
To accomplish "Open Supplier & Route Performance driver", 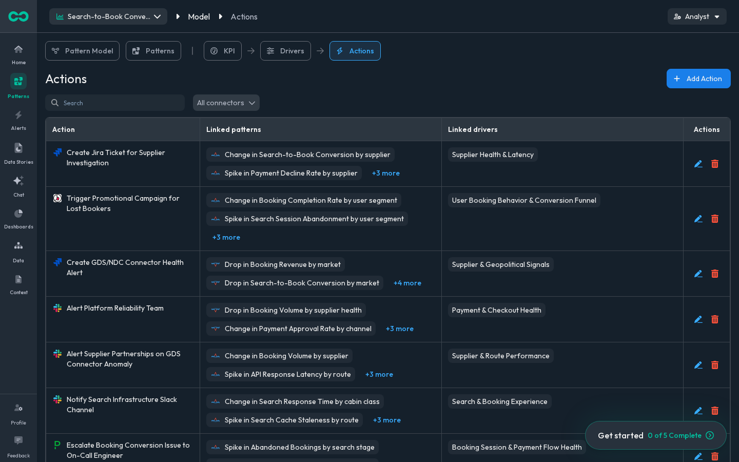I will tap(500, 356).
